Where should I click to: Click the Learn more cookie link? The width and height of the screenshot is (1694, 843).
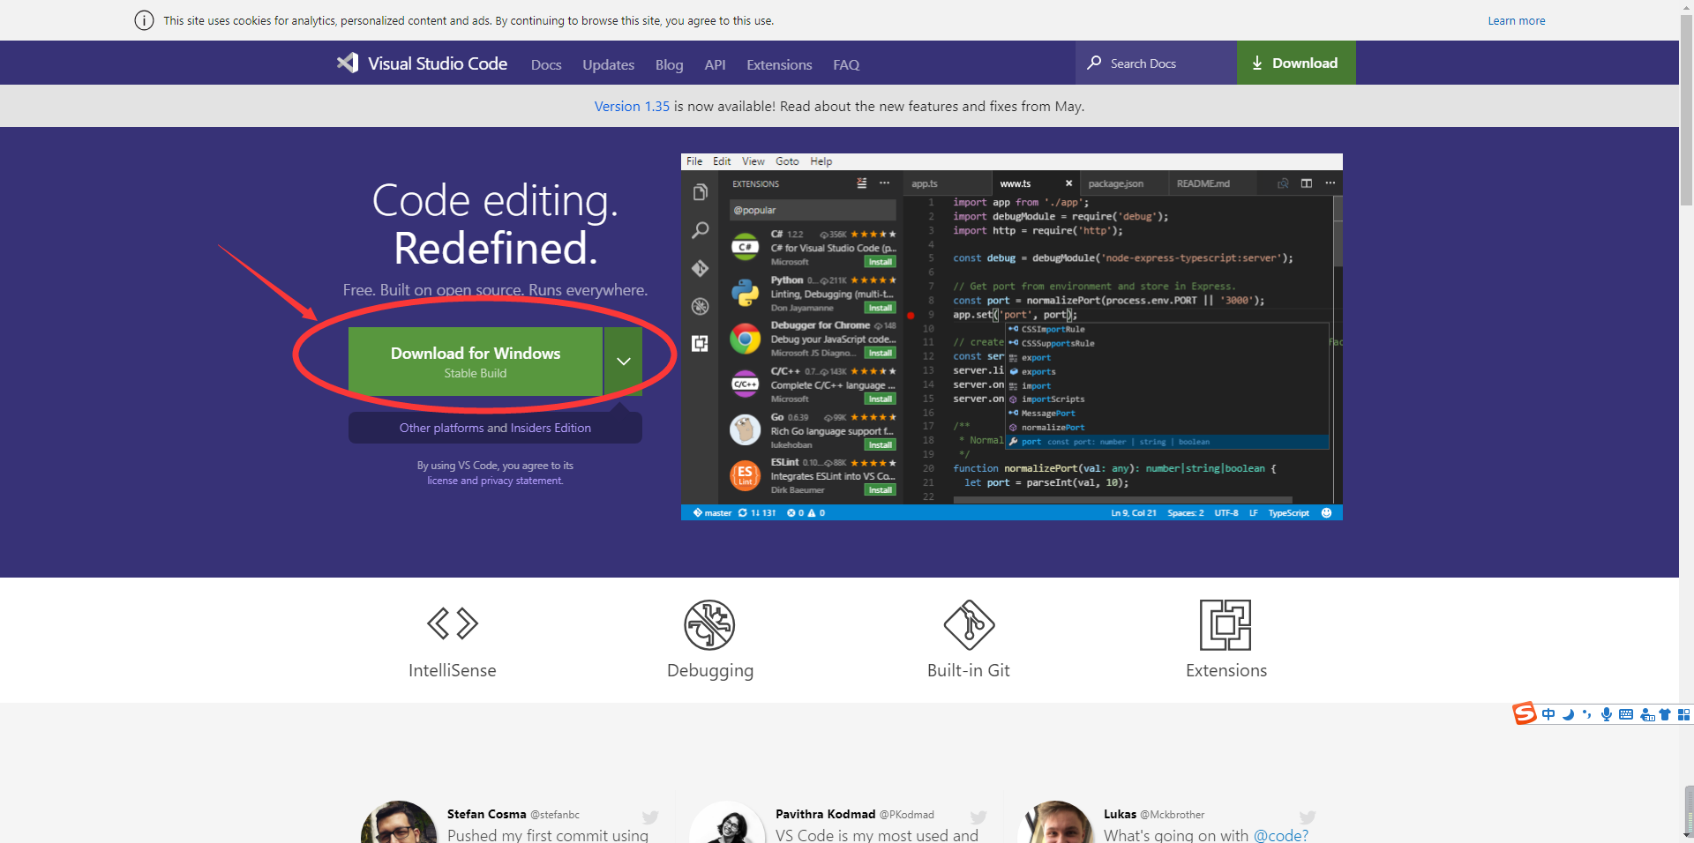tap(1516, 20)
